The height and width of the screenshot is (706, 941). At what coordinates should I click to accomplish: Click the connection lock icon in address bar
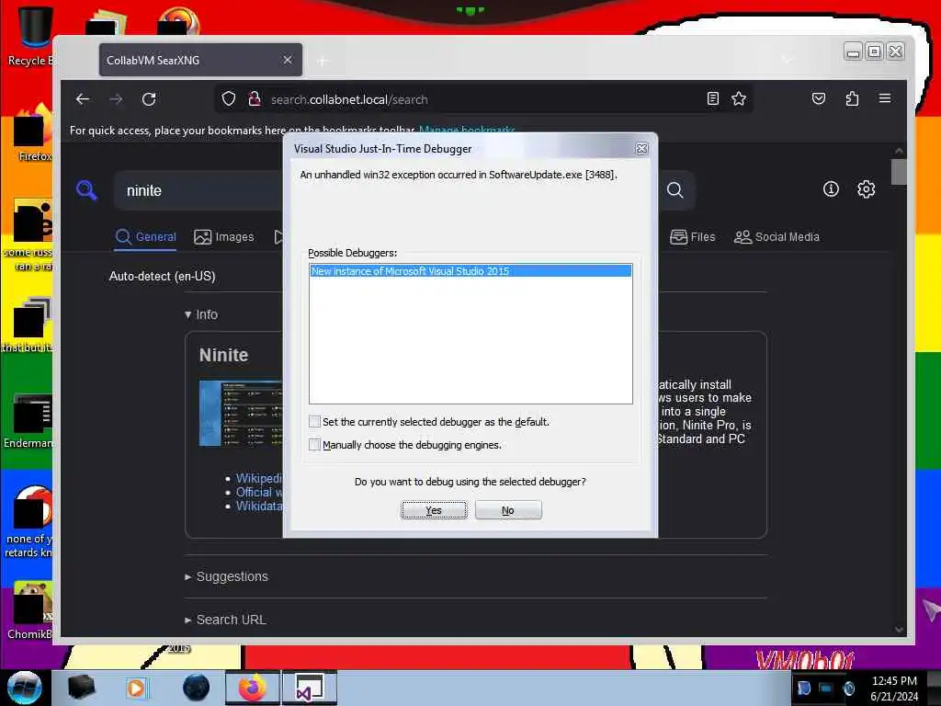click(x=255, y=98)
